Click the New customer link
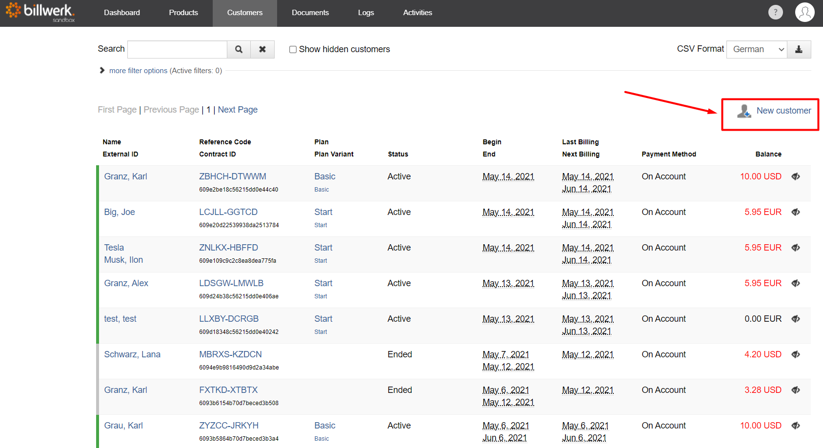This screenshot has height=448, width=823. 783,111
